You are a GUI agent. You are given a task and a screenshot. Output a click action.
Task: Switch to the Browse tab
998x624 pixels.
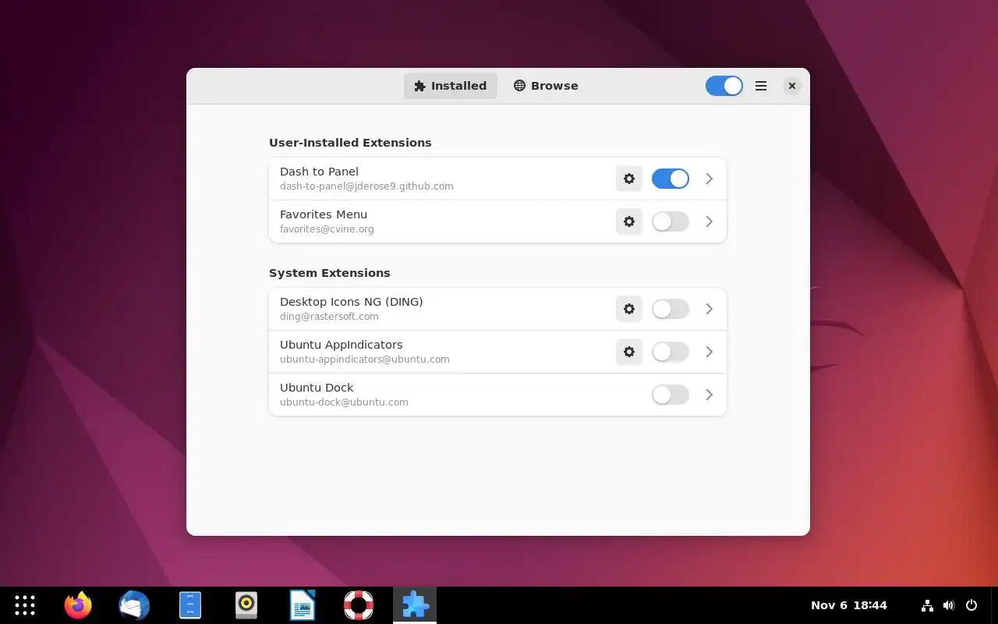(x=546, y=86)
